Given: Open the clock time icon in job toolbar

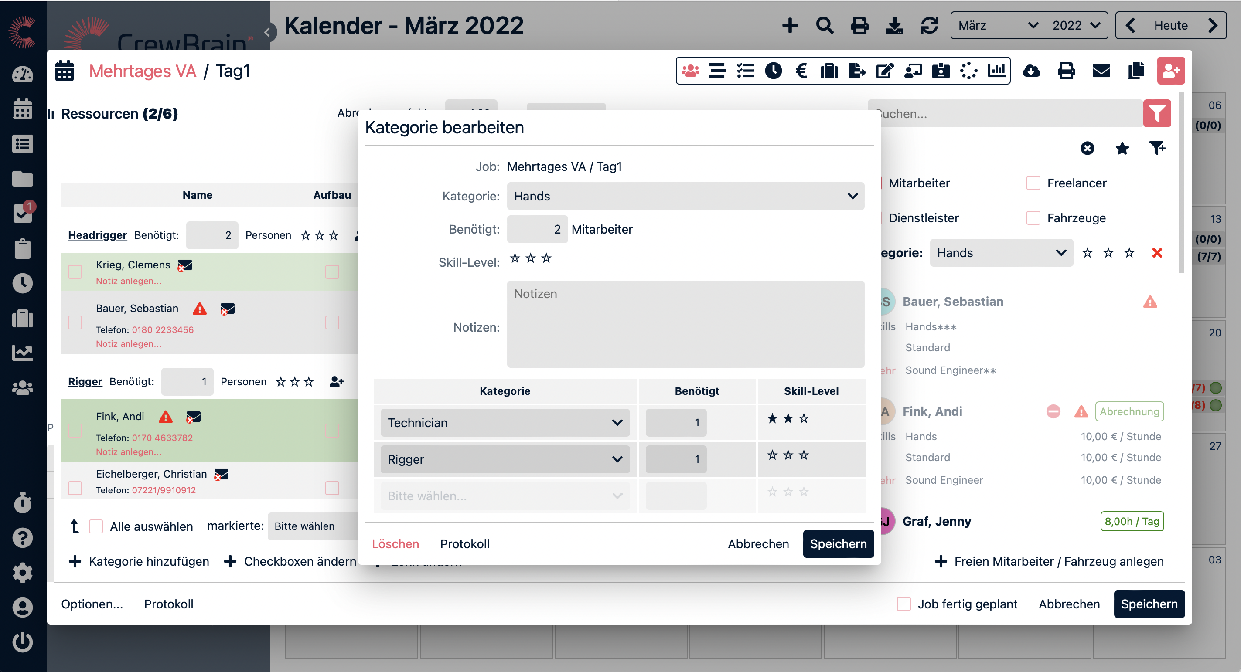Looking at the screenshot, I should [773, 71].
